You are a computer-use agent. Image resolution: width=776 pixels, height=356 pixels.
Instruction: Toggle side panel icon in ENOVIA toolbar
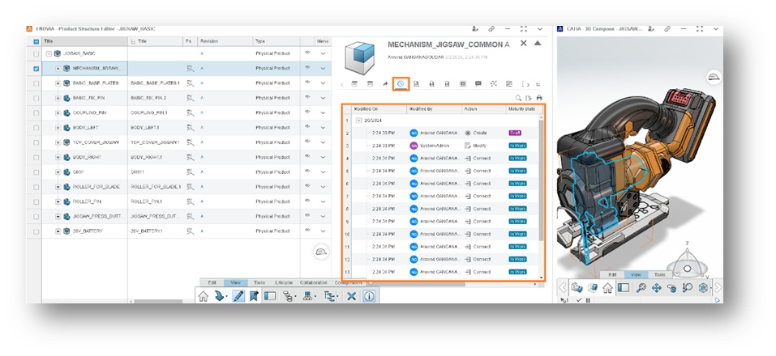click(x=270, y=296)
